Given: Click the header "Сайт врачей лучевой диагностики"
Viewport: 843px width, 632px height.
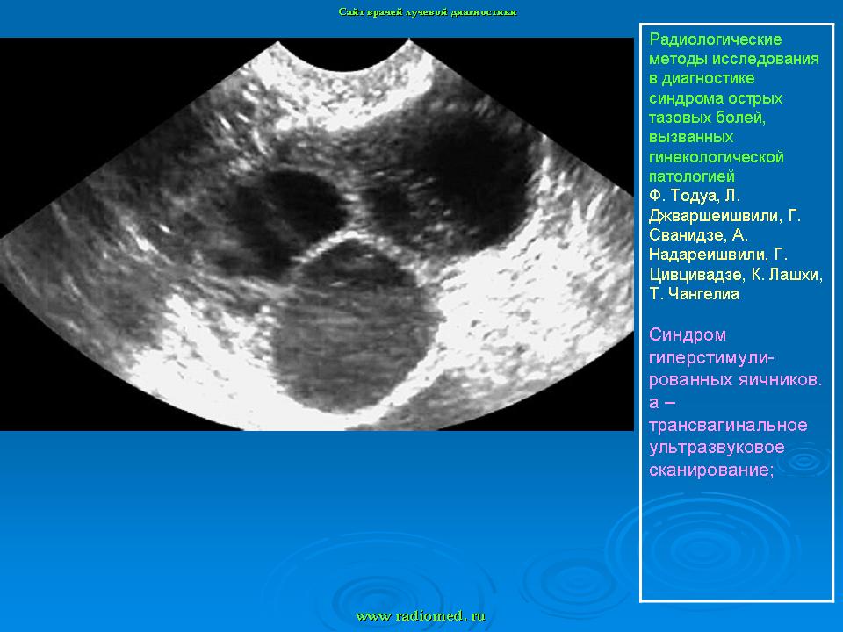Looking at the screenshot, I should (428, 12).
